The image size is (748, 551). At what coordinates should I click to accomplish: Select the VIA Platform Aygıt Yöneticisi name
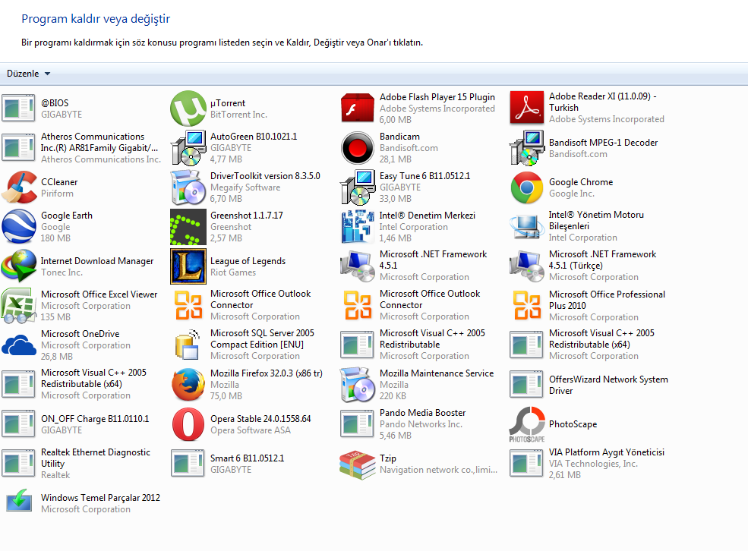pyautogui.click(x=606, y=452)
